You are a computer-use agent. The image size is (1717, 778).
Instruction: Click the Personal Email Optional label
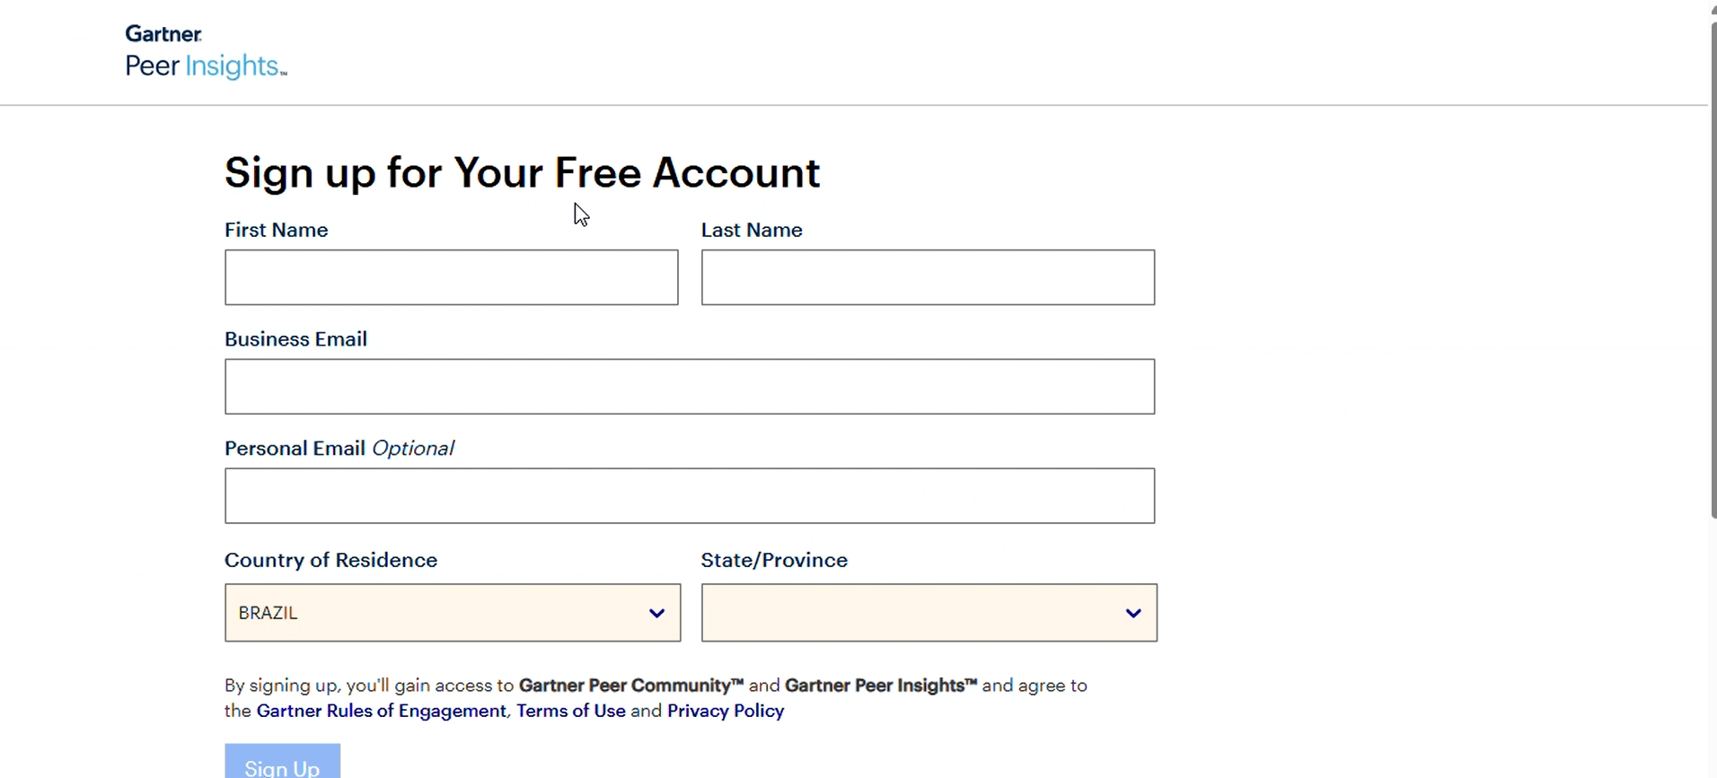tap(339, 449)
